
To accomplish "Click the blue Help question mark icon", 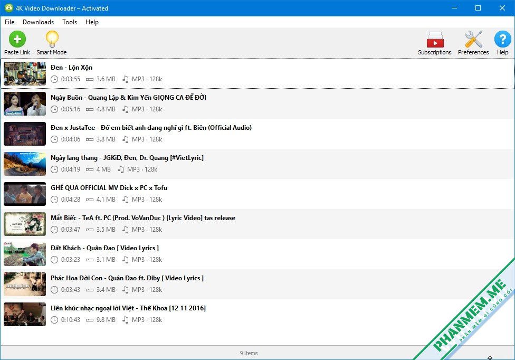I will [502, 40].
